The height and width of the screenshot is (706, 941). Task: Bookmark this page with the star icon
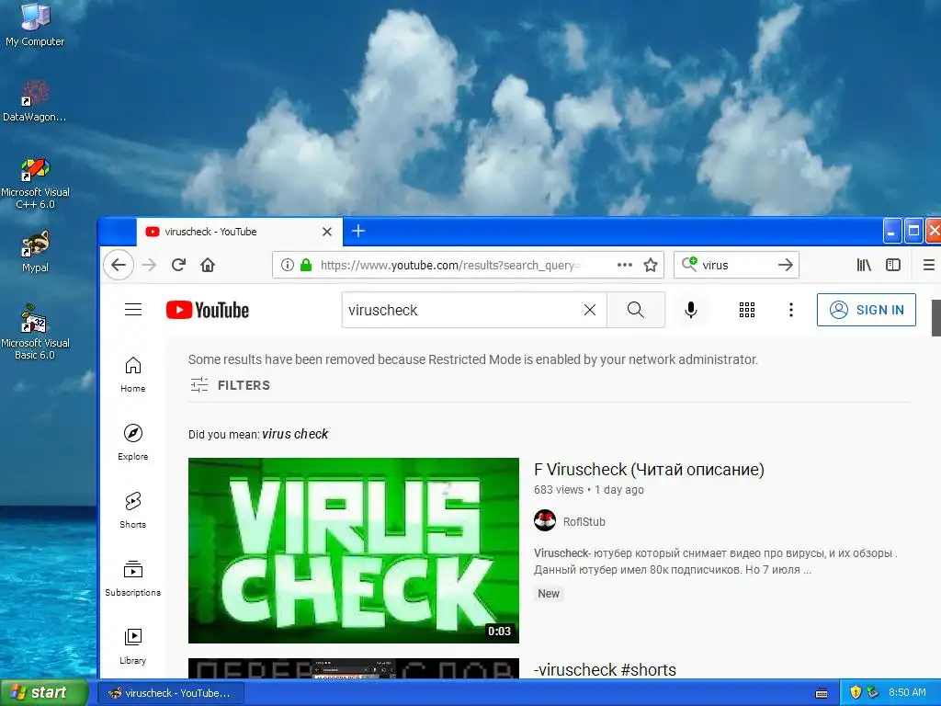coord(651,265)
